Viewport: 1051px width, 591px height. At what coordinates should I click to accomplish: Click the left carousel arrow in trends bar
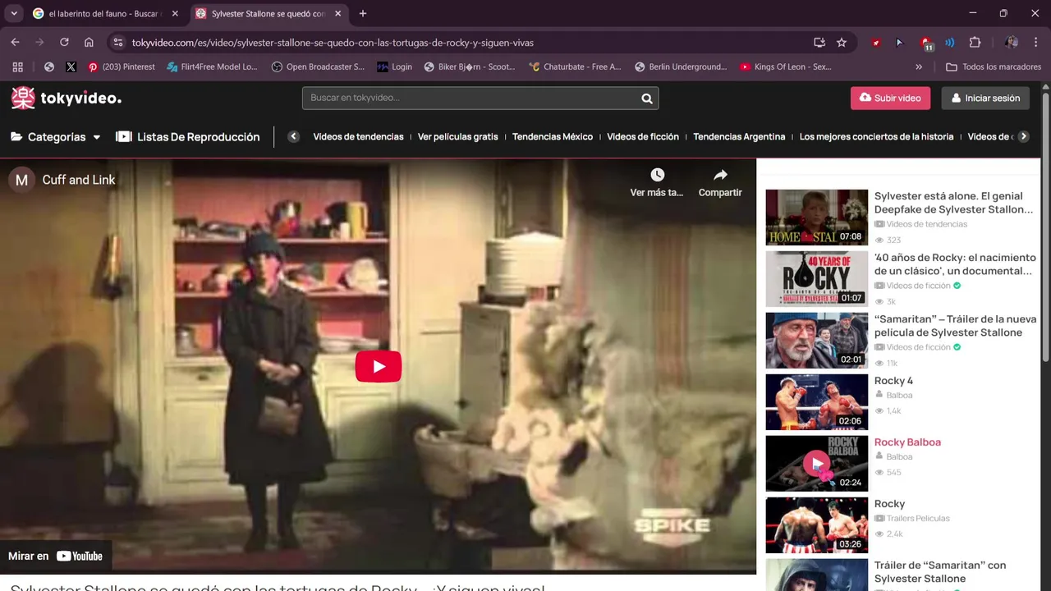(x=293, y=137)
